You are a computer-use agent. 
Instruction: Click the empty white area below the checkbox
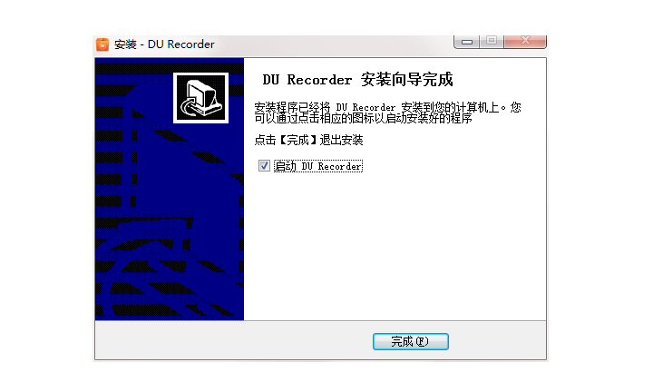(x=395, y=246)
